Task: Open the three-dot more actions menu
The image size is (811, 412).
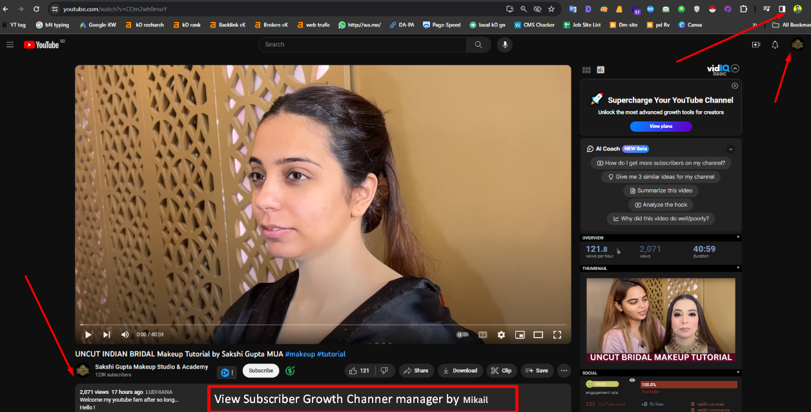Action: [x=564, y=371]
